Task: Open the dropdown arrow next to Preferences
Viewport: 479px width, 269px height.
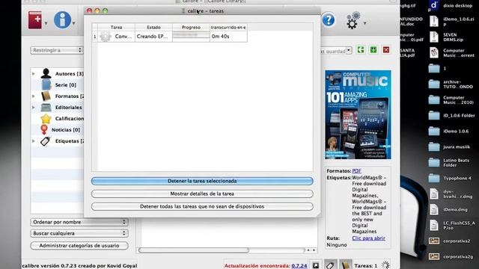Action: click(364, 23)
